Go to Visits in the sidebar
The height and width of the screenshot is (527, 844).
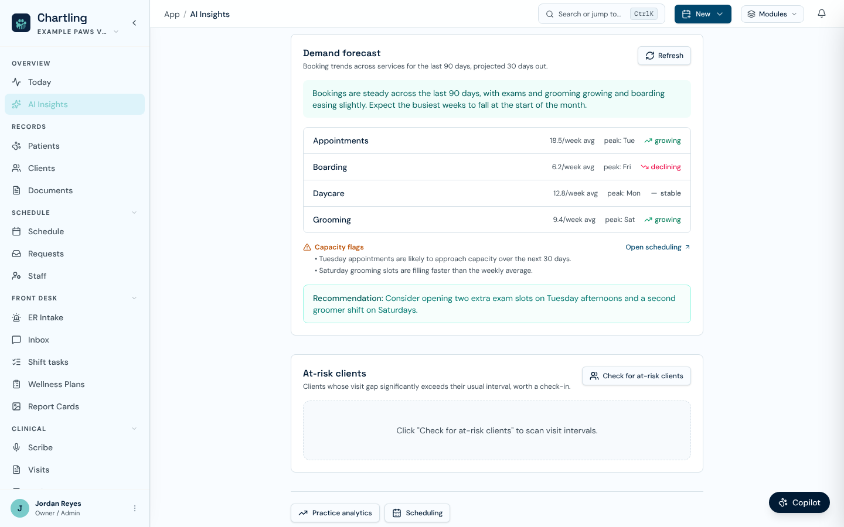[74, 470]
